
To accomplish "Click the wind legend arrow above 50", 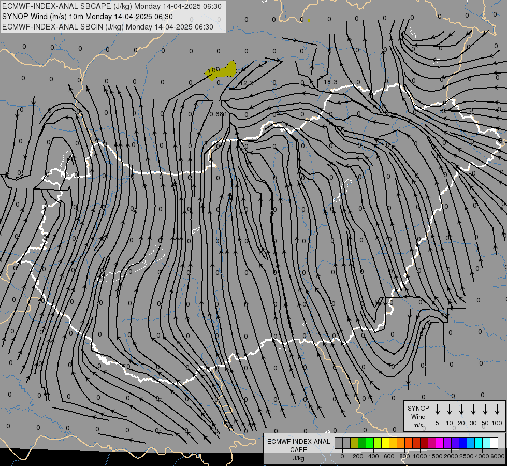I will (x=485, y=410).
